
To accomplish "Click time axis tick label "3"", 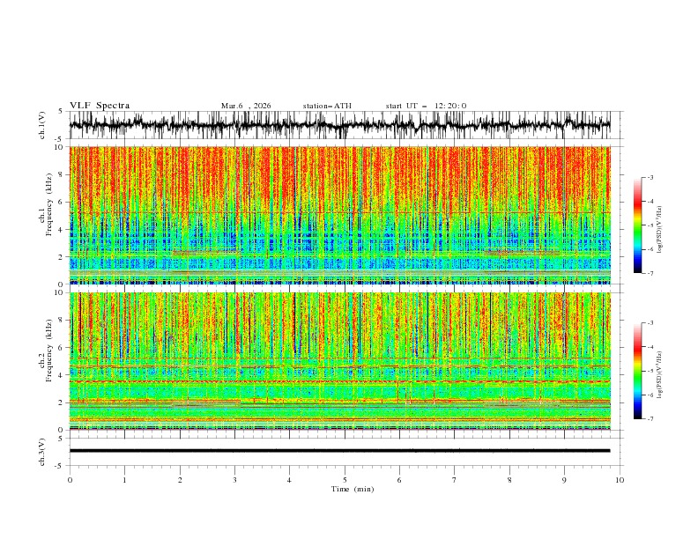I will pyautogui.click(x=234, y=480).
